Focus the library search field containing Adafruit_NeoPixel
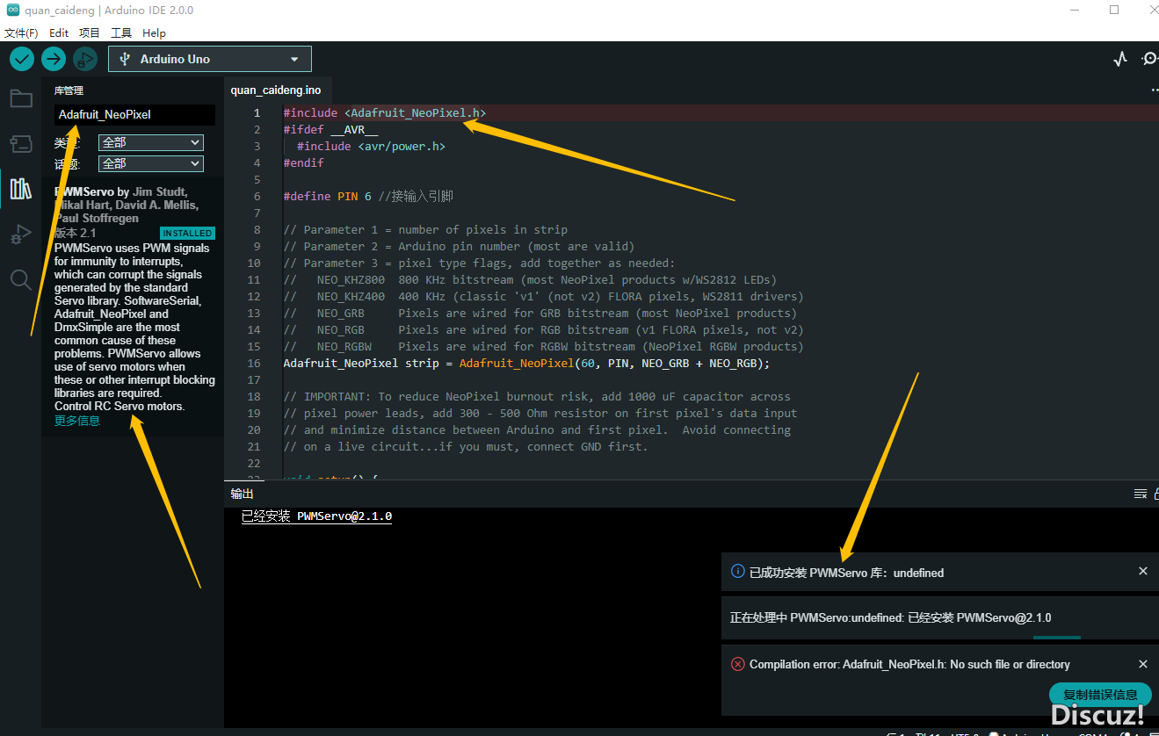Viewport: 1159px width, 736px height. 134,114
